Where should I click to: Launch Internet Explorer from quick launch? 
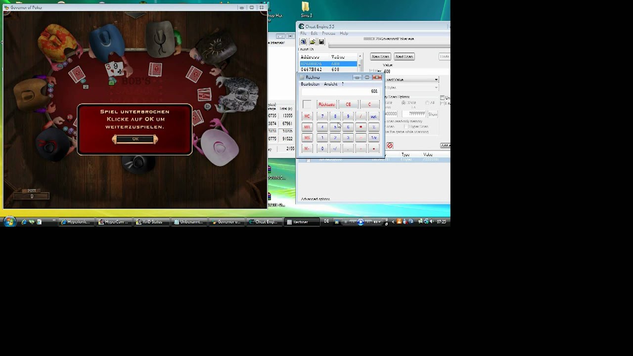24,222
